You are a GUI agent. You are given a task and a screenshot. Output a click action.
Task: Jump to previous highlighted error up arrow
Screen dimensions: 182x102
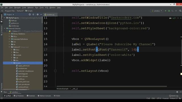click(178, 18)
